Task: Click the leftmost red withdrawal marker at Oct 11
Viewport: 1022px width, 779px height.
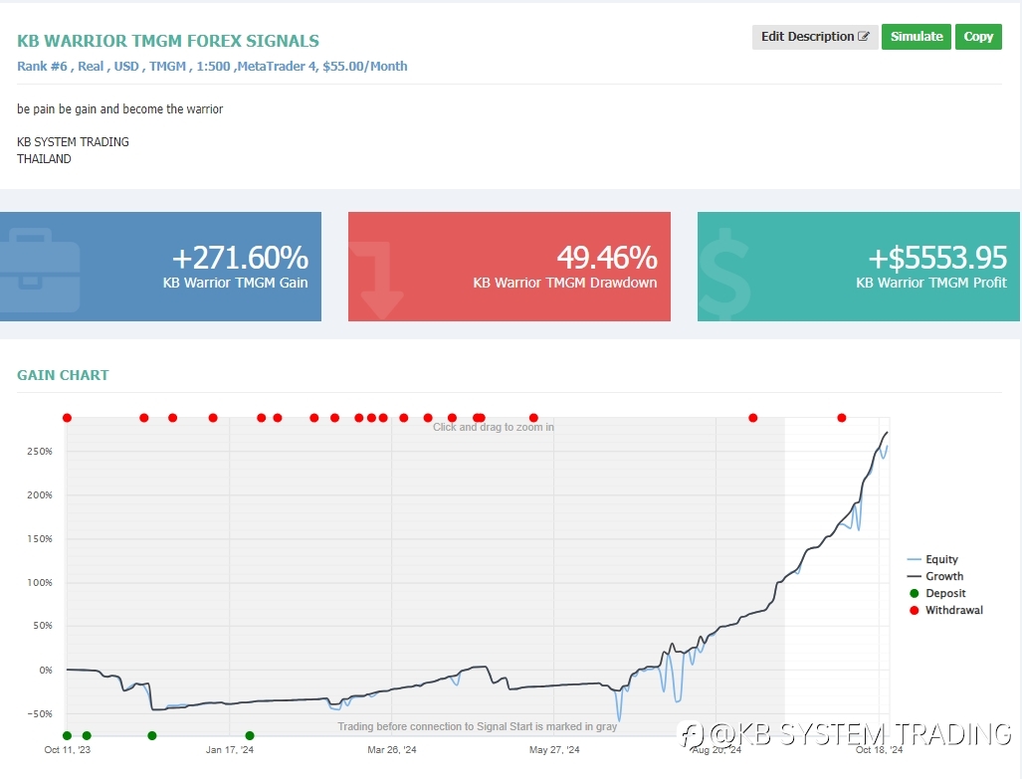Action: (67, 418)
